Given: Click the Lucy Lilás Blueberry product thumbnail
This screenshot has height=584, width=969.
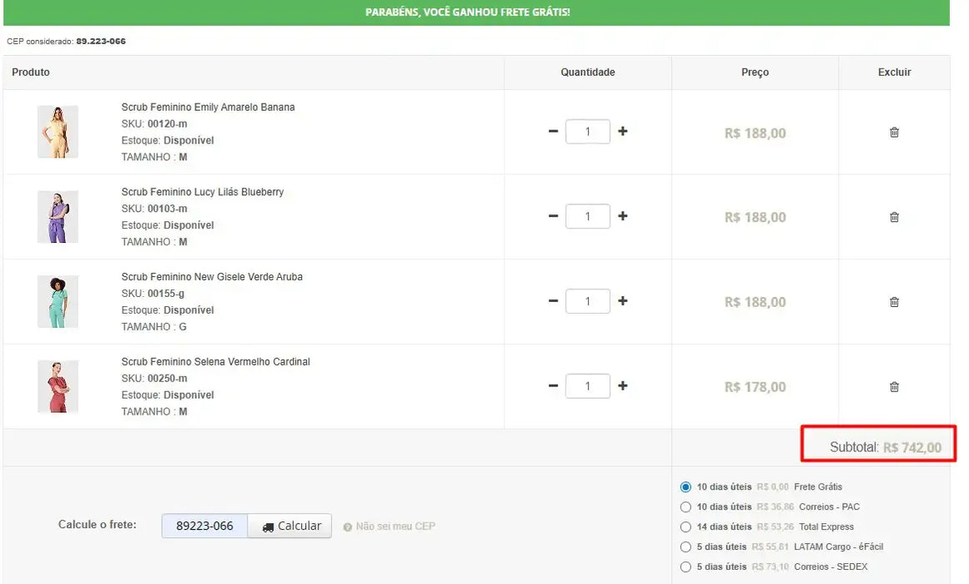Looking at the screenshot, I should click(58, 217).
